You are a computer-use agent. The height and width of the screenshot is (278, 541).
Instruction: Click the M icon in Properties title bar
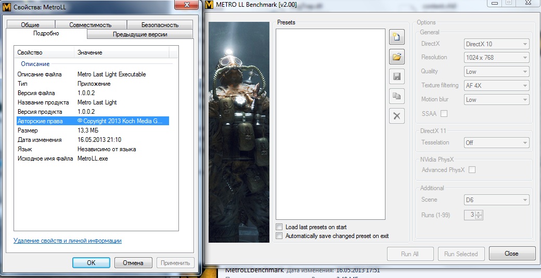[x=8, y=7]
